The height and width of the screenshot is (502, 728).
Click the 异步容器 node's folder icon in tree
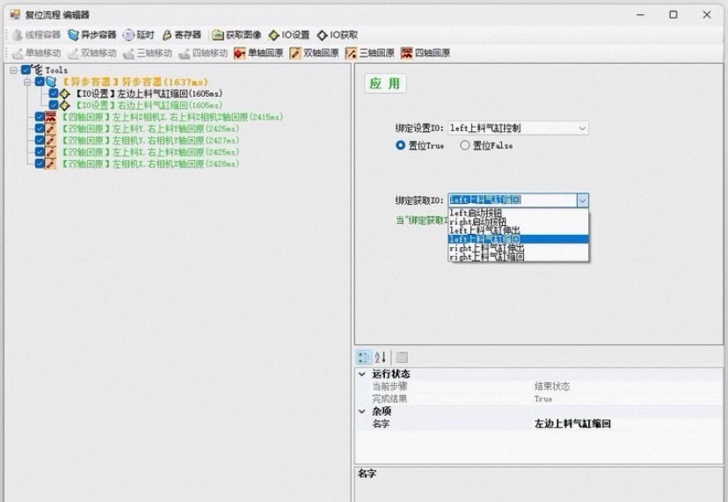51,82
